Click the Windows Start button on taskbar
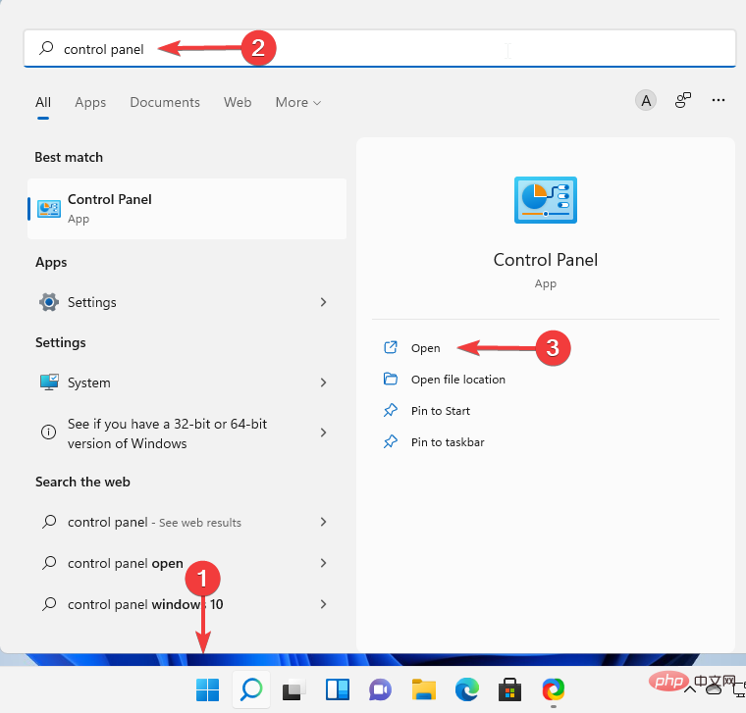Screen dimensions: 746x713 (207, 689)
